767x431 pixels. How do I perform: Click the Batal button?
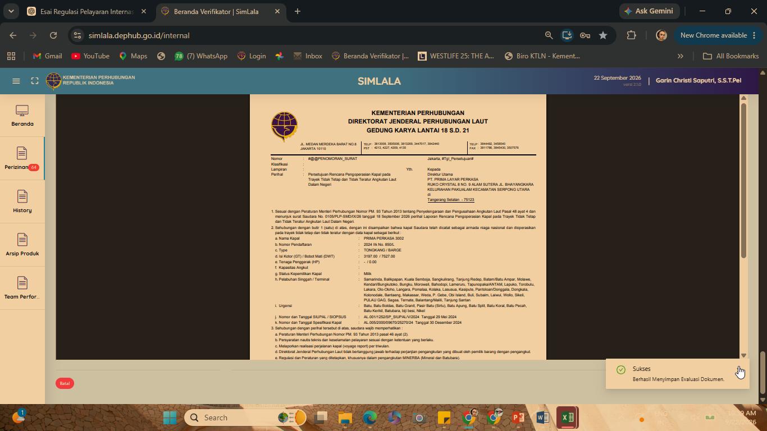[65, 383]
